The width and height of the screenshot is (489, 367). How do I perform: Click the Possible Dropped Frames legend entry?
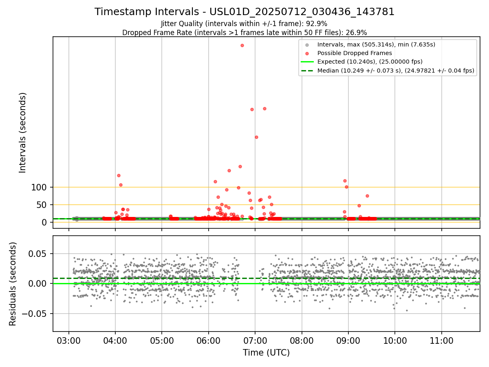coord(355,53)
